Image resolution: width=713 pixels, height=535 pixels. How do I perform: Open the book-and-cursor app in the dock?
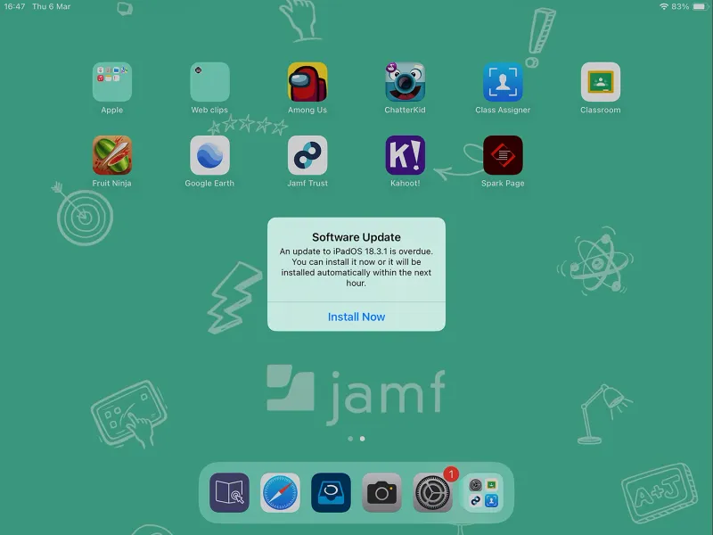click(229, 493)
